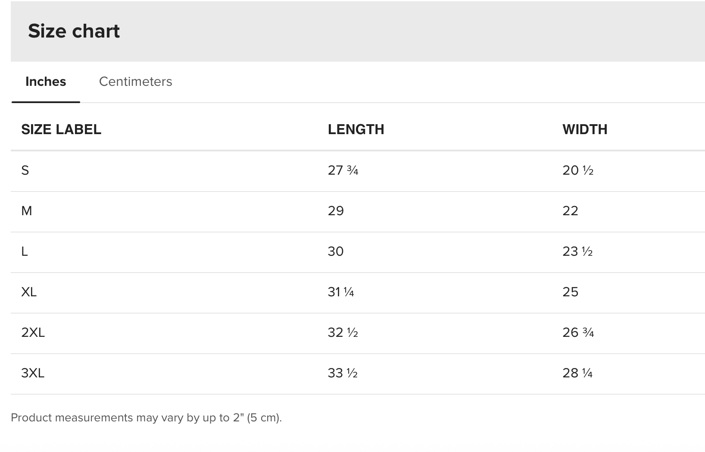Click the 26 ¾ width for 2XL

tap(578, 333)
